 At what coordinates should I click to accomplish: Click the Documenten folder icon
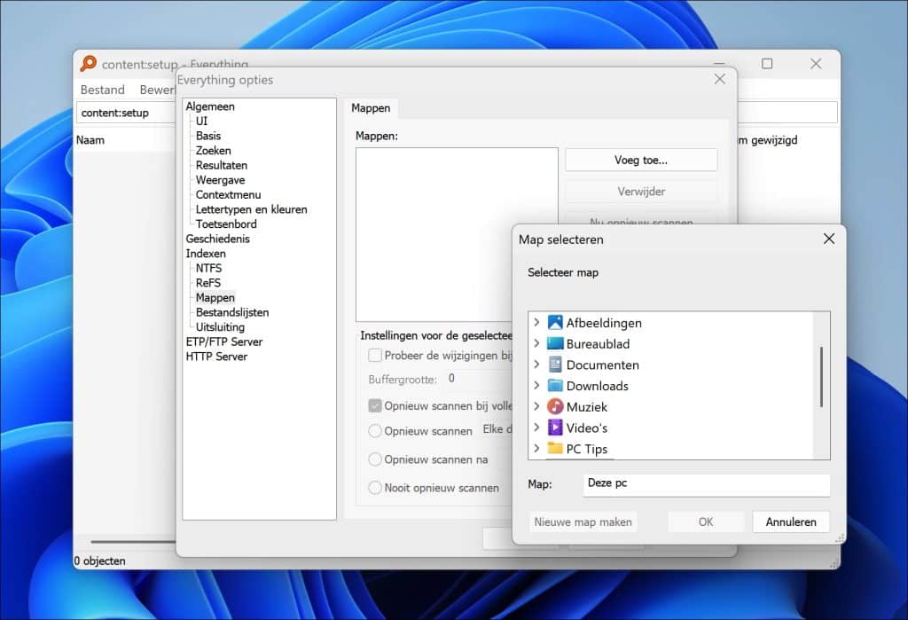click(555, 365)
